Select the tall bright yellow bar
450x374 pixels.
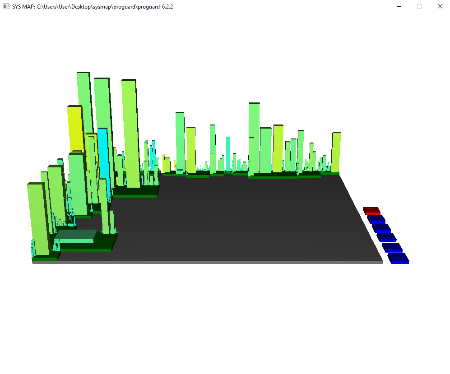[76, 129]
